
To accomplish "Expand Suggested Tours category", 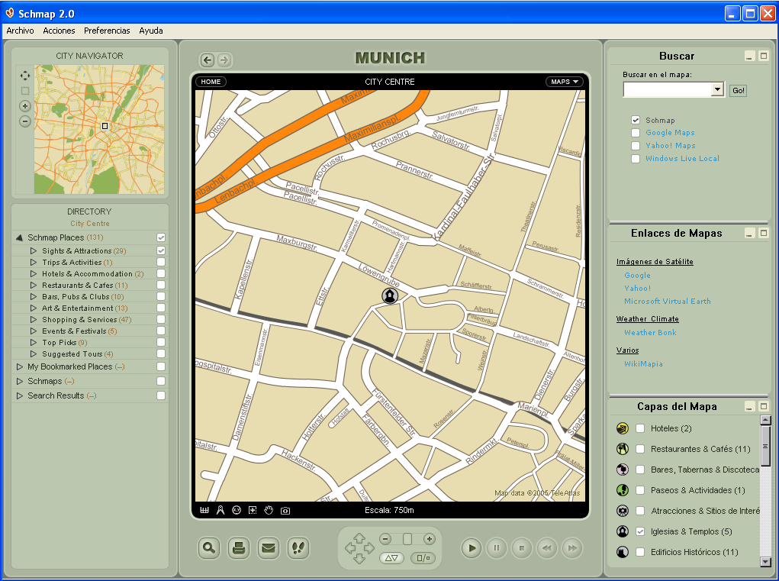I will coord(34,354).
